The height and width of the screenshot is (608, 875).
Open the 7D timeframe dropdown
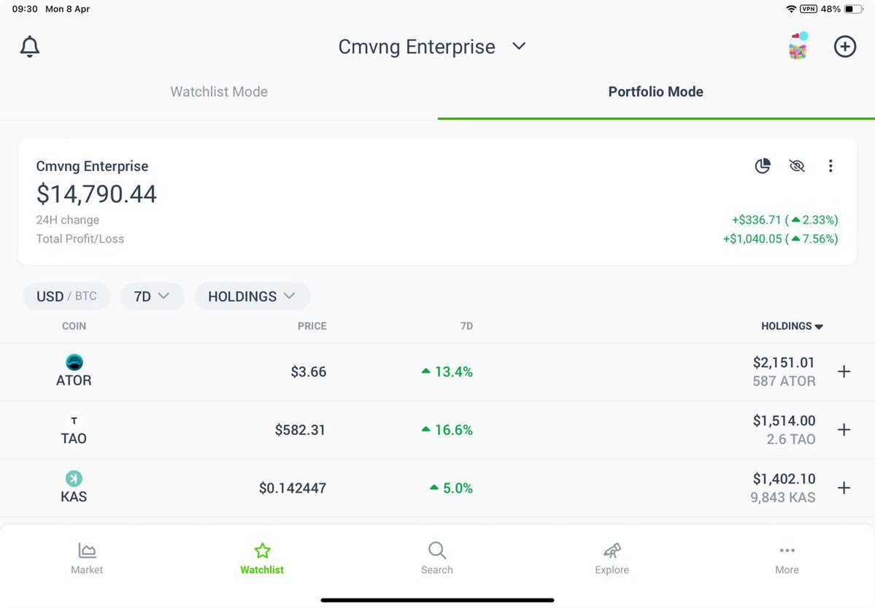[152, 296]
